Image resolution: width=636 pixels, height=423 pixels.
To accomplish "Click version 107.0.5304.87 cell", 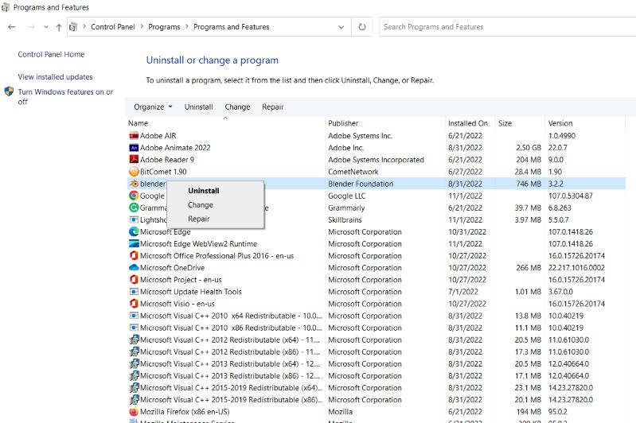I will coord(570,196).
